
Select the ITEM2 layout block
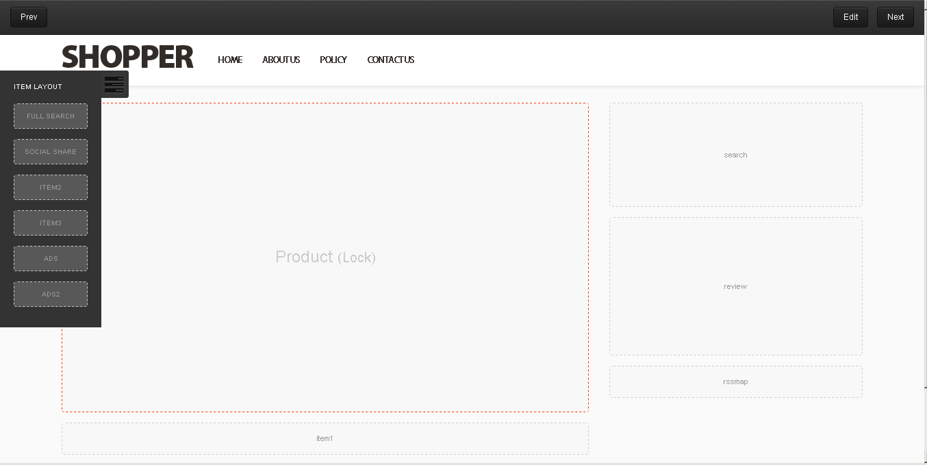51,187
